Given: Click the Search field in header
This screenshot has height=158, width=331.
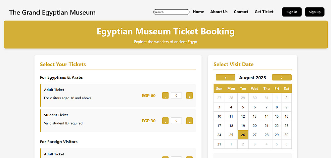Looking at the screenshot, I should [x=171, y=12].
